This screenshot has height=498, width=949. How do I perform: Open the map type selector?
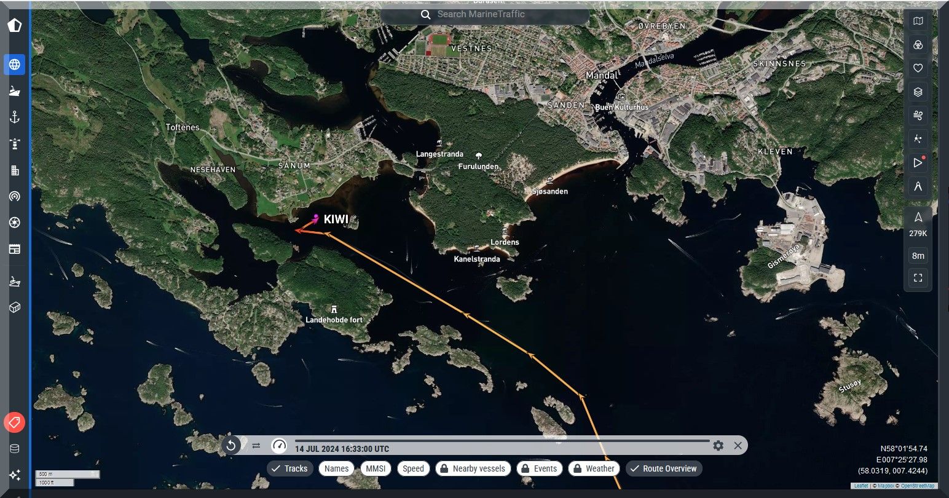918,22
